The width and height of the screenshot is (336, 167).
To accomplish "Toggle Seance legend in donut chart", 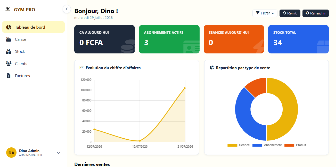I will tap(239, 145).
